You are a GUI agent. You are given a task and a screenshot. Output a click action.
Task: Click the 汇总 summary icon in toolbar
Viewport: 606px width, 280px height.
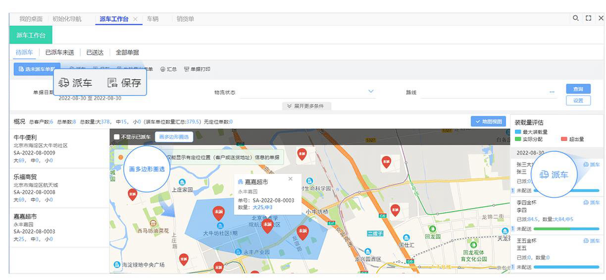coord(162,69)
